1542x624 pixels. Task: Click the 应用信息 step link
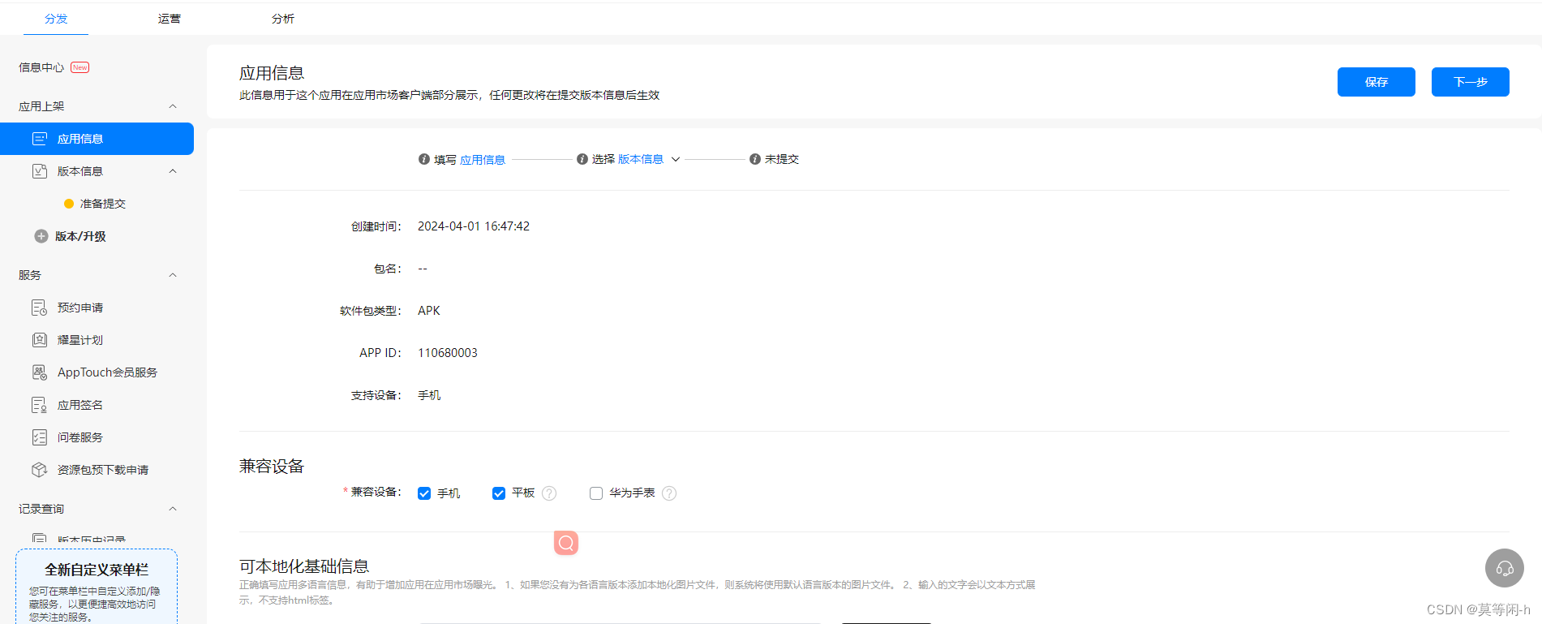(483, 160)
